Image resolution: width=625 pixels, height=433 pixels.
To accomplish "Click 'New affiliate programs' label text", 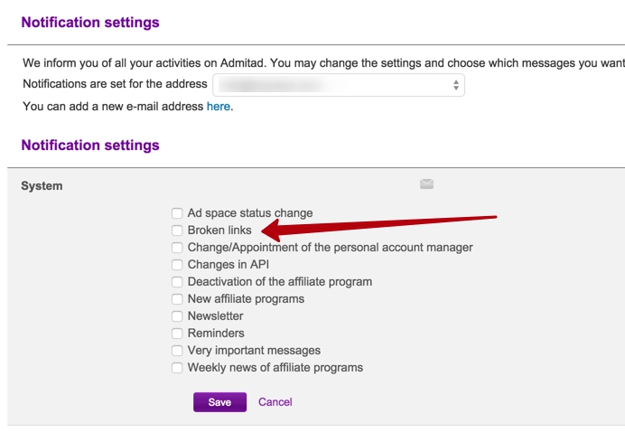I will 246,299.
